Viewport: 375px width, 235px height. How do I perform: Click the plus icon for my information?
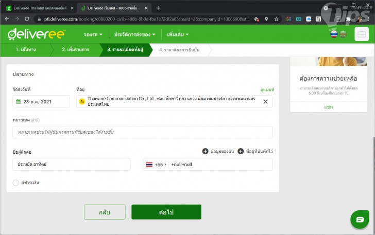coord(205,151)
